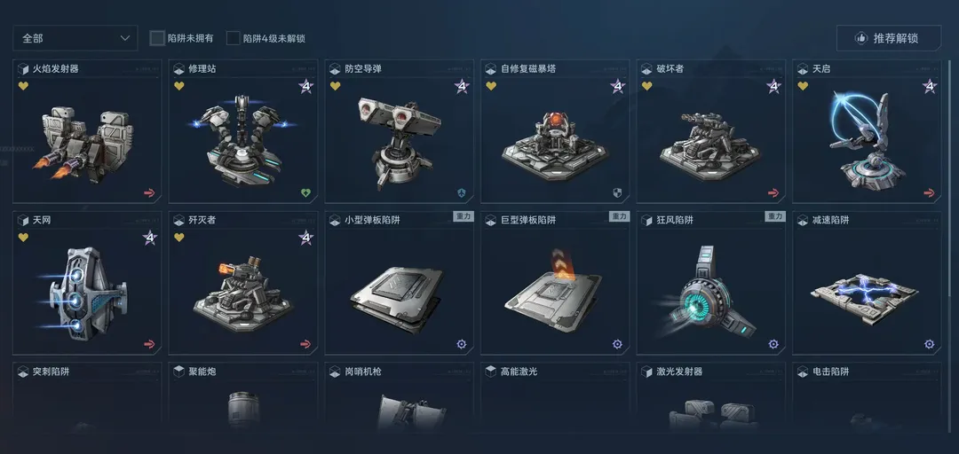Click the level 4 star on 防空导弹 card
959x454 pixels.
pyautogui.click(x=461, y=86)
